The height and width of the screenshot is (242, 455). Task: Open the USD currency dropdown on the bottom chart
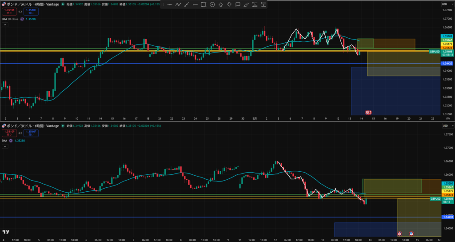444,126
